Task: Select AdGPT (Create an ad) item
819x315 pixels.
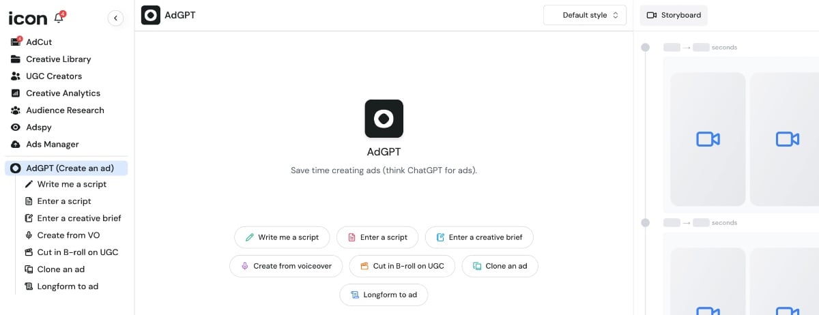Action: coord(69,168)
